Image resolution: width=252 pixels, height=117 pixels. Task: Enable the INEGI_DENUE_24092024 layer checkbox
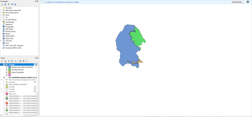pos(4,84)
